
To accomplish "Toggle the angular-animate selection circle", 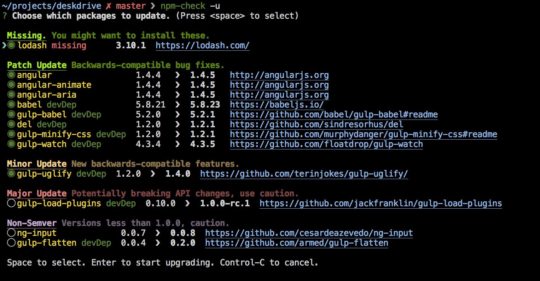I will coord(11,85).
